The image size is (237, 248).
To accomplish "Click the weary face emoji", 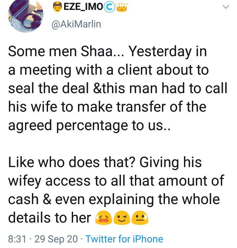I will click(x=103, y=218).
